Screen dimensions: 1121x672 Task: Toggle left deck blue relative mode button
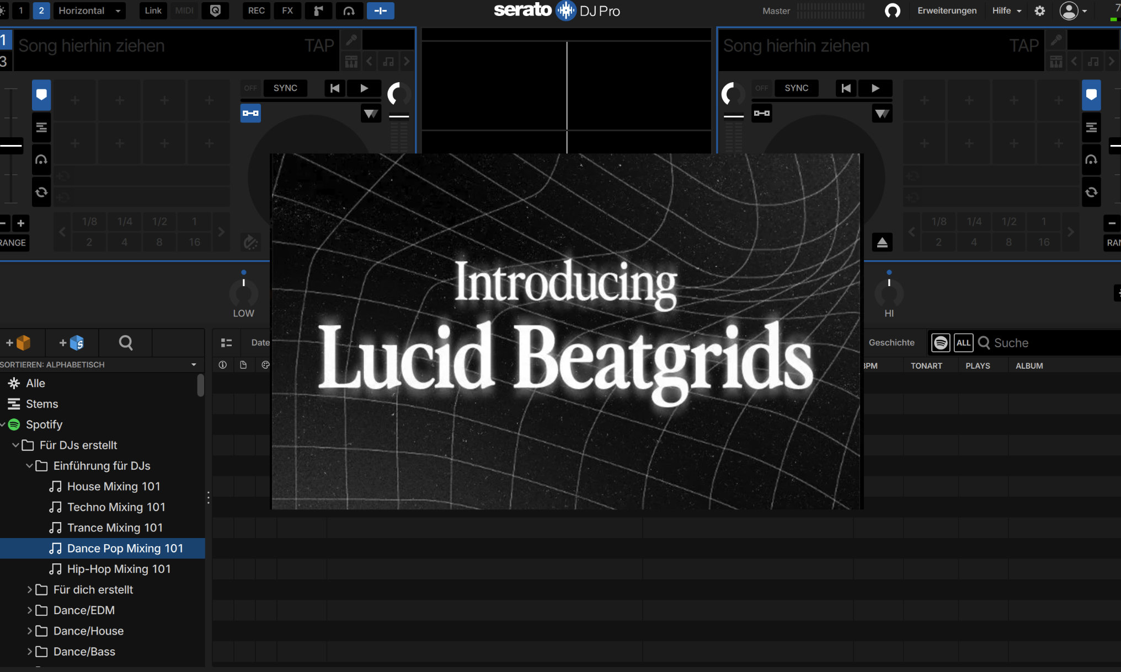tap(250, 113)
